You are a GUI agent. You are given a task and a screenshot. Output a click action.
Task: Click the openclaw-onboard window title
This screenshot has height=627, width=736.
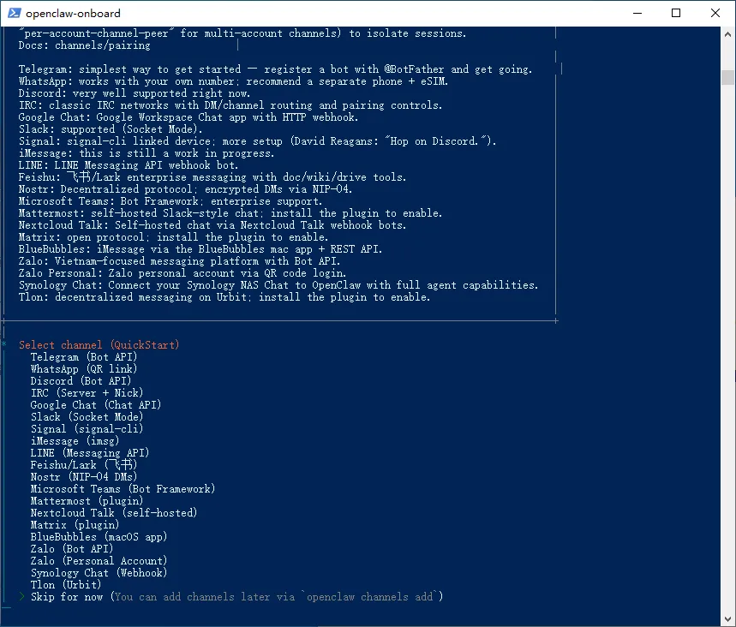click(73, 13)
